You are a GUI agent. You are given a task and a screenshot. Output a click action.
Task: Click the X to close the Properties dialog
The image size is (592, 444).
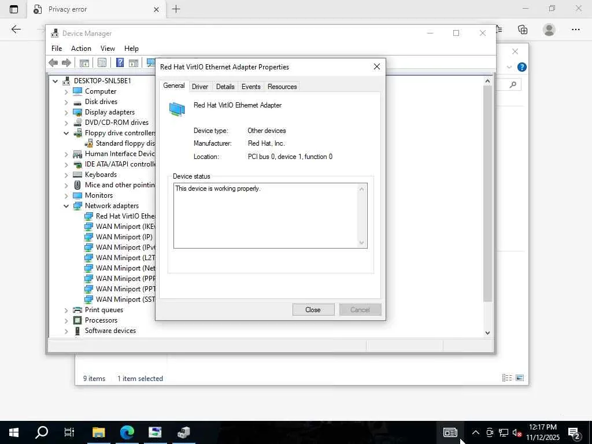(376, 67)
